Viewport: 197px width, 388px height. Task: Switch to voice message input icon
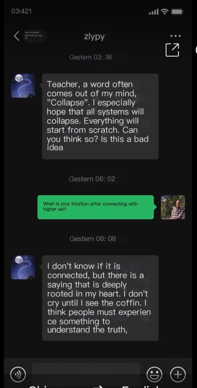(18, 374)
